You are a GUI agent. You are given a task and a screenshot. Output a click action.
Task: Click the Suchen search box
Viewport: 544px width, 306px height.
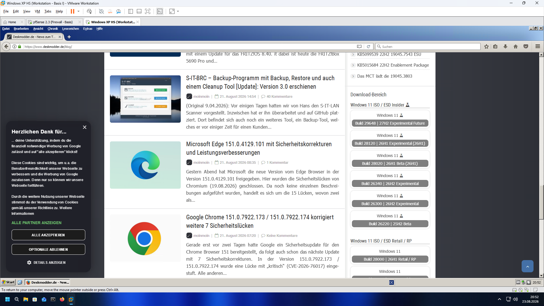(x=428, y=46)
